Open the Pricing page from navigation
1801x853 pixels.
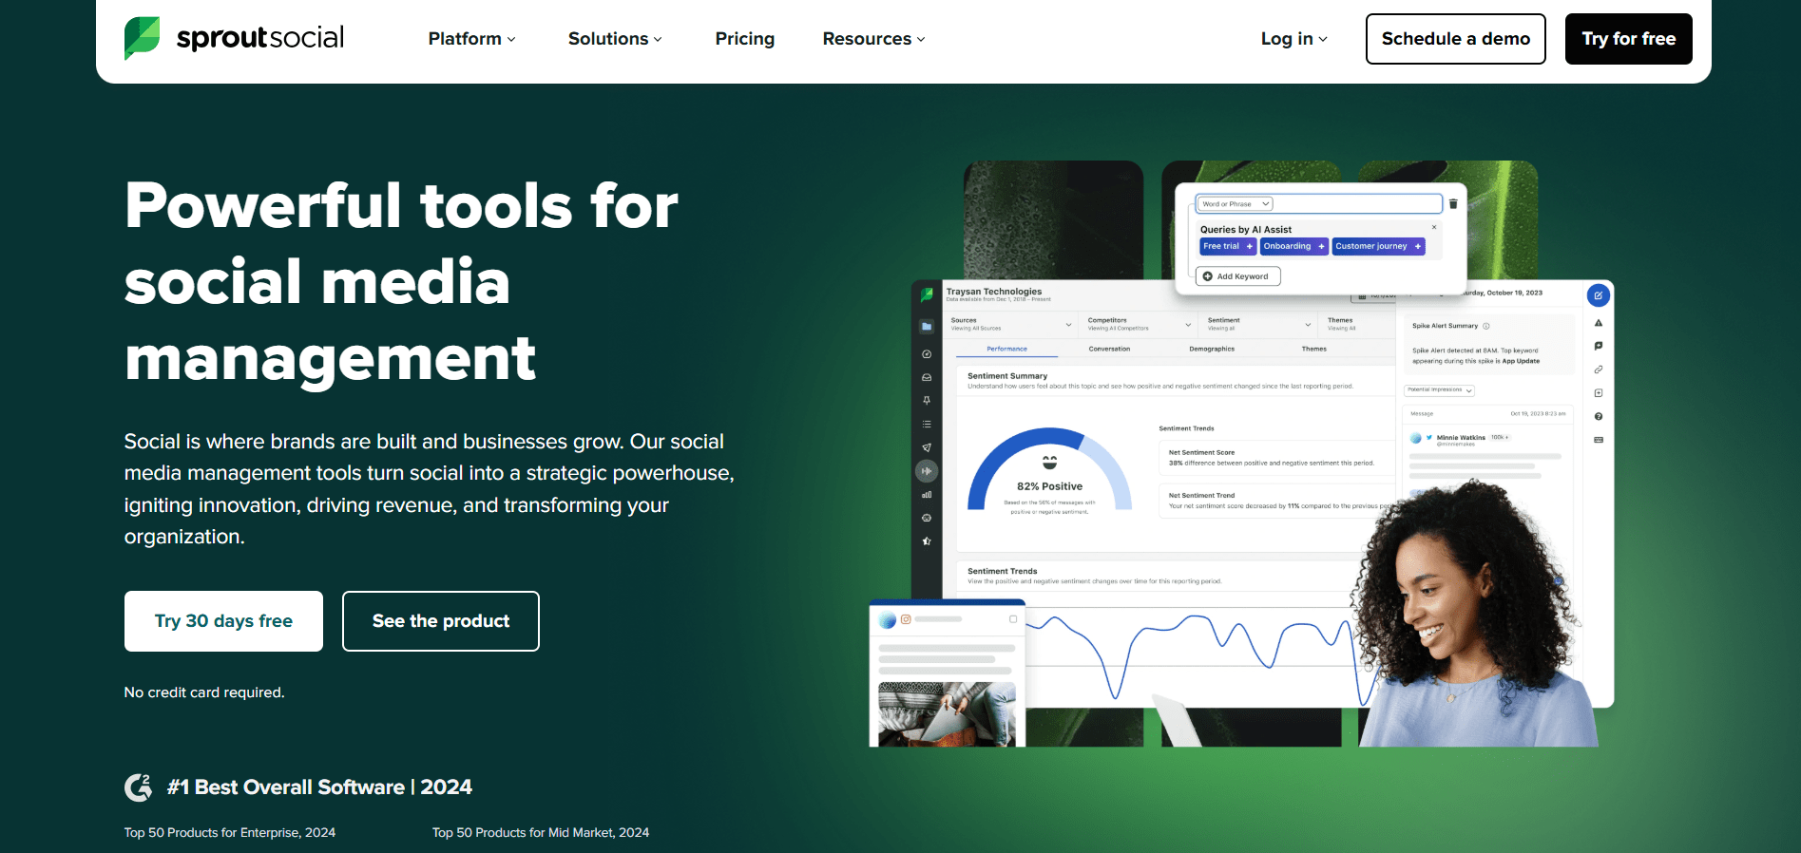744,39
